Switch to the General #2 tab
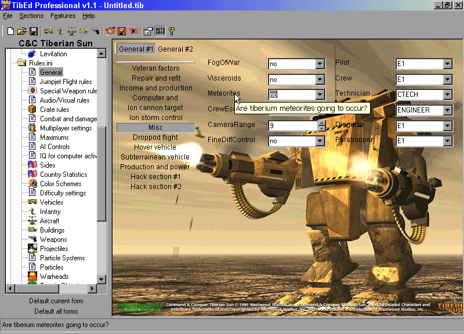464x334 pixels. click(x=175, y=49)
